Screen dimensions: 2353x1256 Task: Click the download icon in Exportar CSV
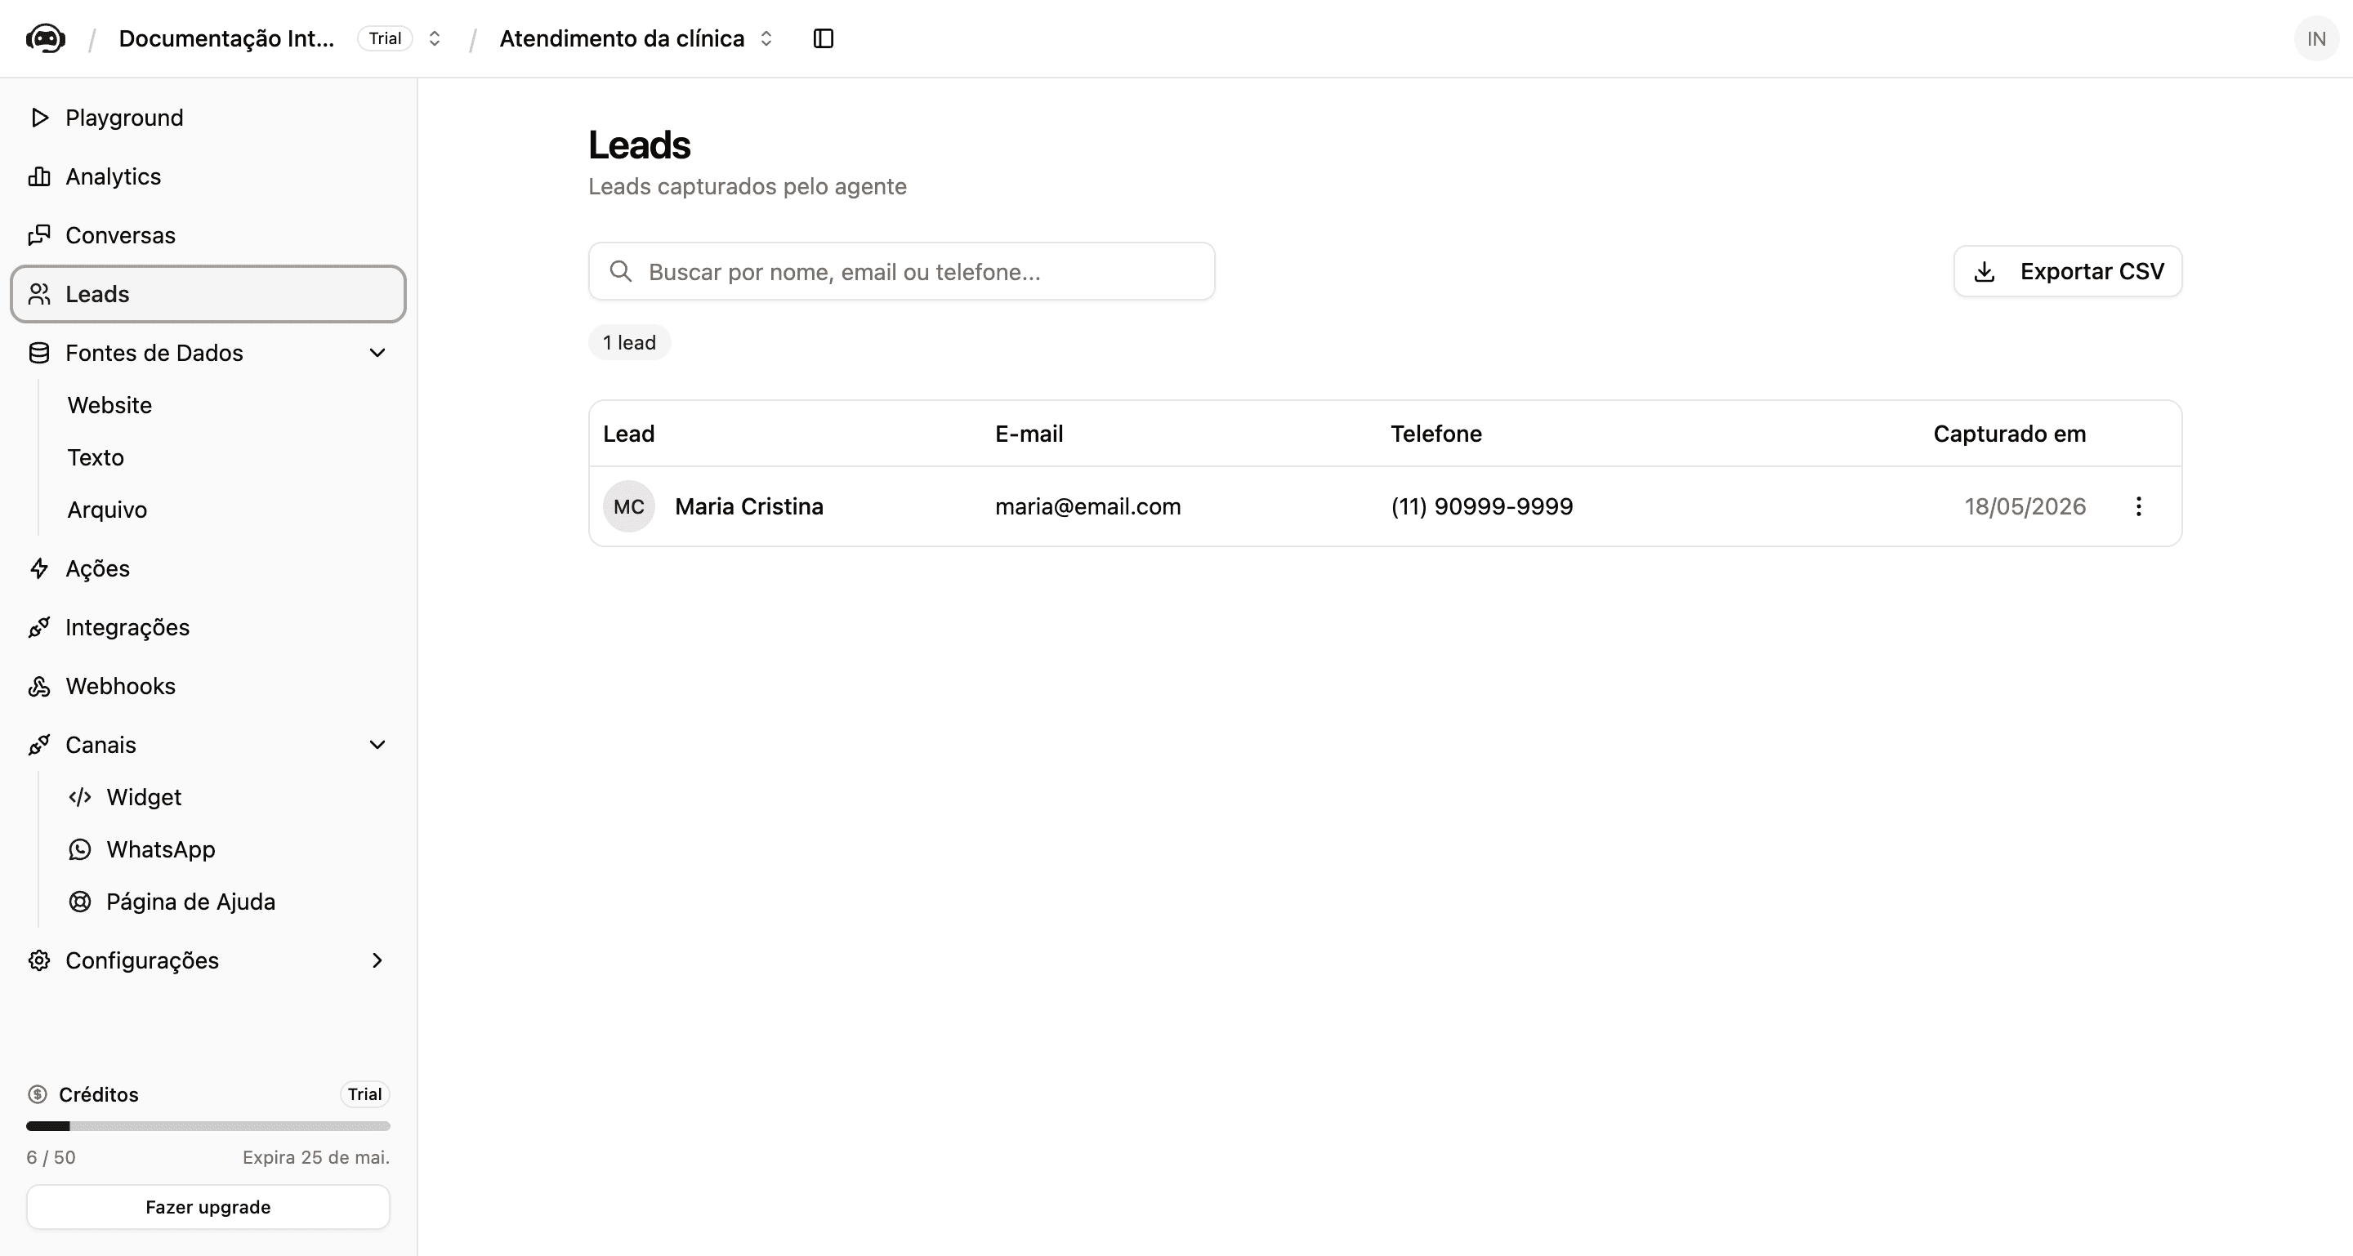coord(1984,272)
